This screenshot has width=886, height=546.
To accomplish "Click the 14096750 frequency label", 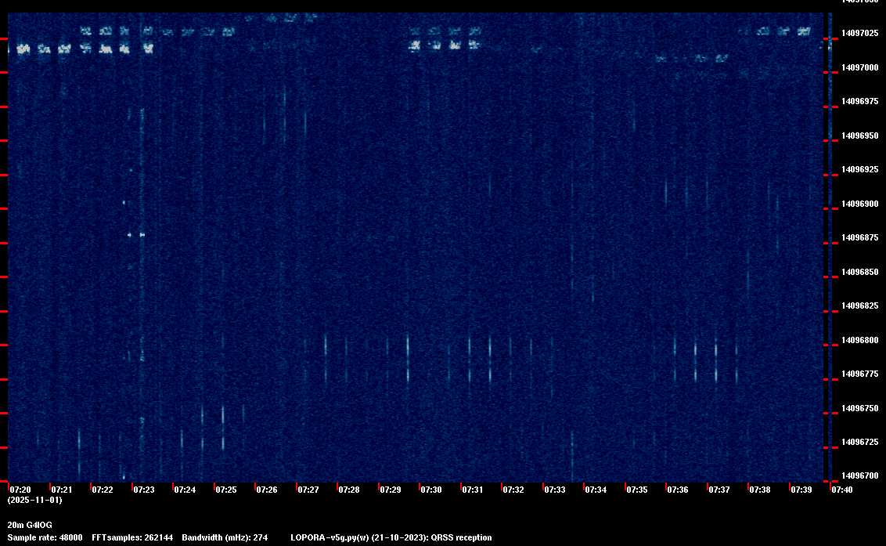I will [859, 408].
